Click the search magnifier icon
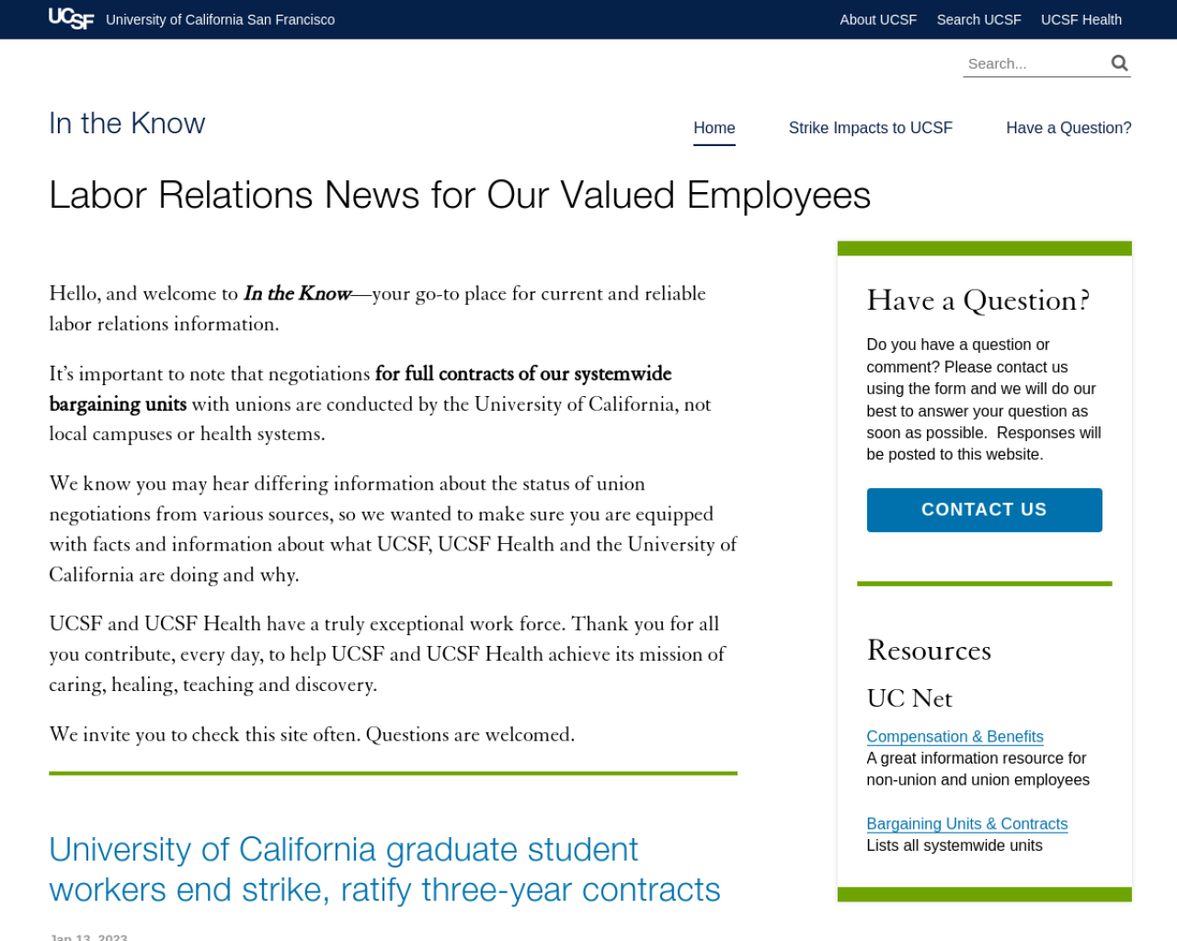The height and width of the screenshot is (941, 1177). [x=1119, y=62]
